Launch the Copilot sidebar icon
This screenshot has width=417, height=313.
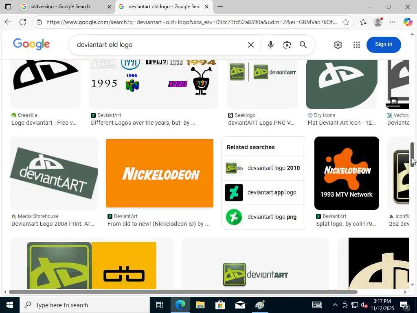[x=407, y=22]
